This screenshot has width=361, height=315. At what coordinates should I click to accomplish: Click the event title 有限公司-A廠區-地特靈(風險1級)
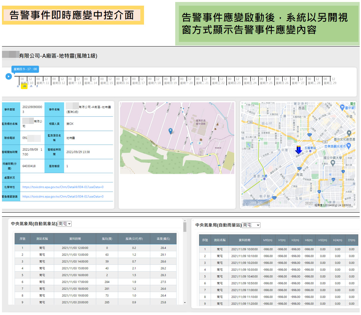point(58,56)
